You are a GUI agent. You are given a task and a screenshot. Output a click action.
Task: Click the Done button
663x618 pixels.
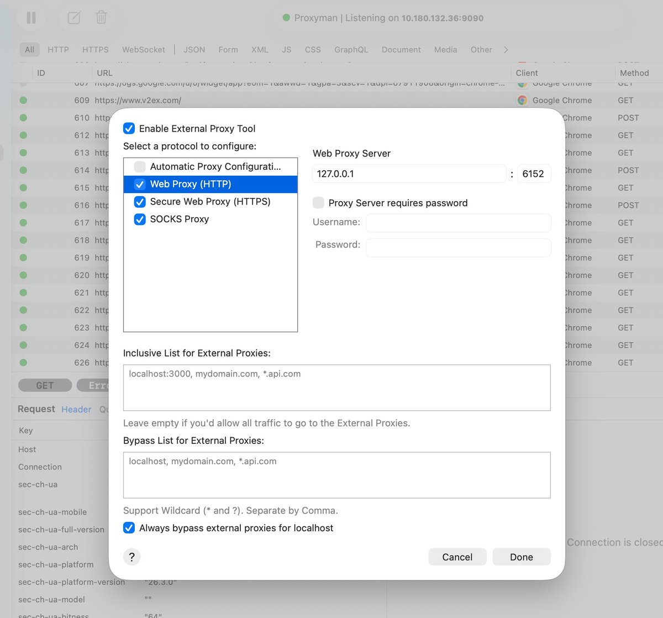(522, 557)
